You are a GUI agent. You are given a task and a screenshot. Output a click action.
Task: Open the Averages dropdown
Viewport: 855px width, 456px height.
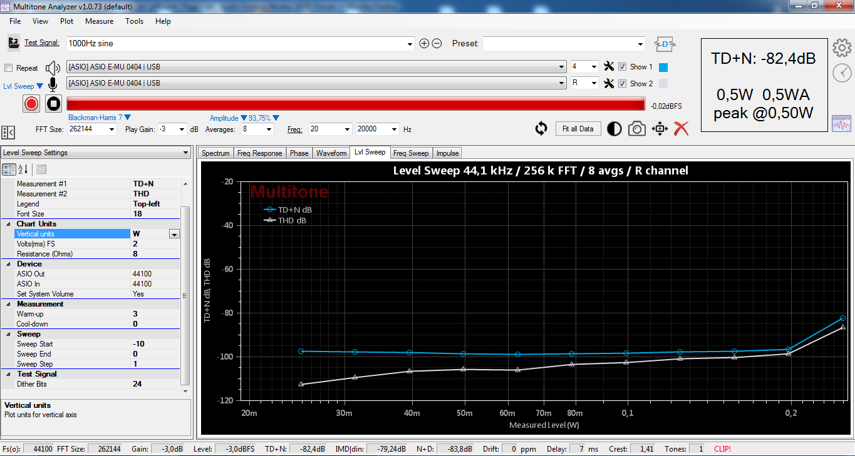point(269,129)
